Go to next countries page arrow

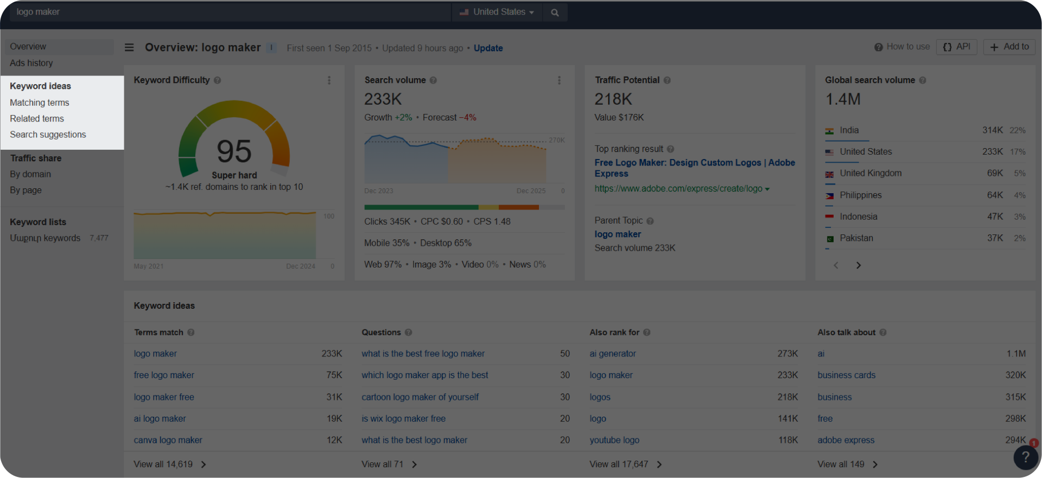858,265
